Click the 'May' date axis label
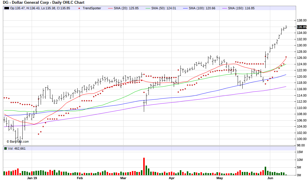The height and width of the screenshot is (187, 308). pos(220,178)
